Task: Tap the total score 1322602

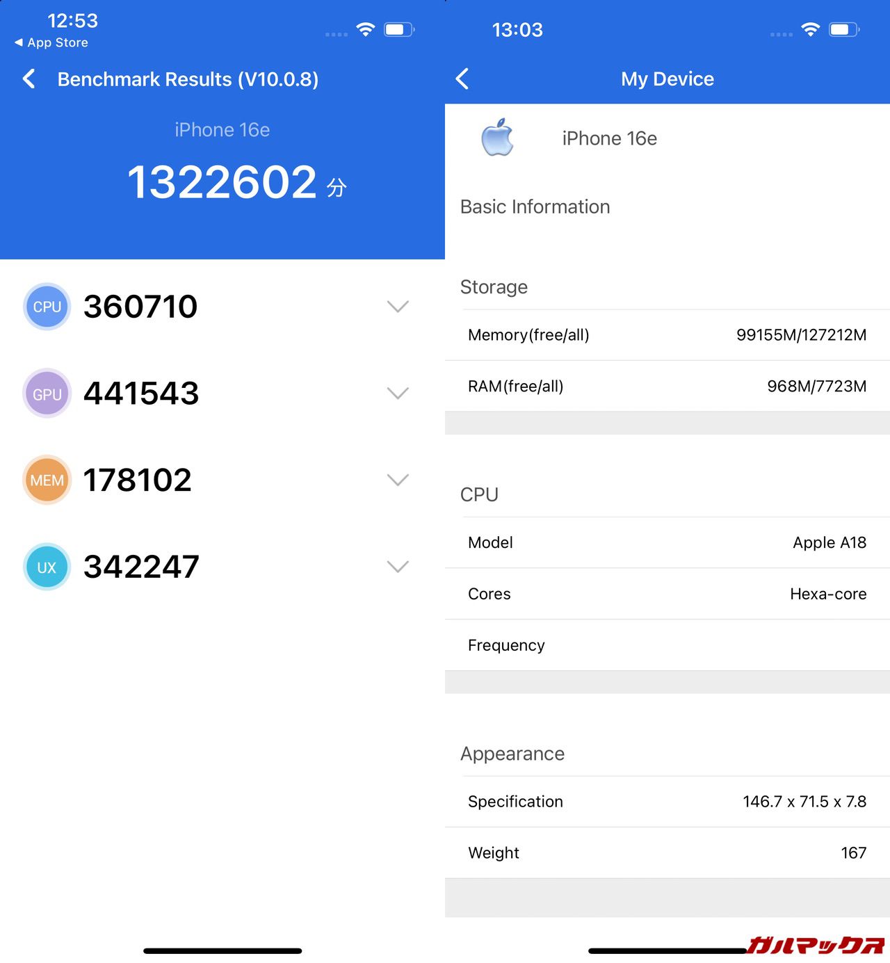Action: pyautogui.click(x=222, y=182)
